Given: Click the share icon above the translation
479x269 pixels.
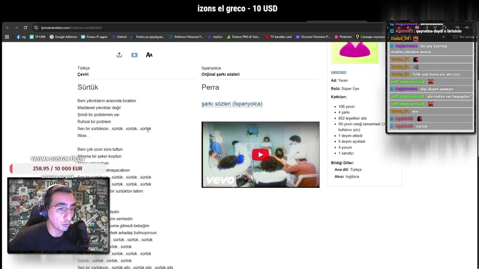Looking at the screenshot, I should click(x=119, y=55).
